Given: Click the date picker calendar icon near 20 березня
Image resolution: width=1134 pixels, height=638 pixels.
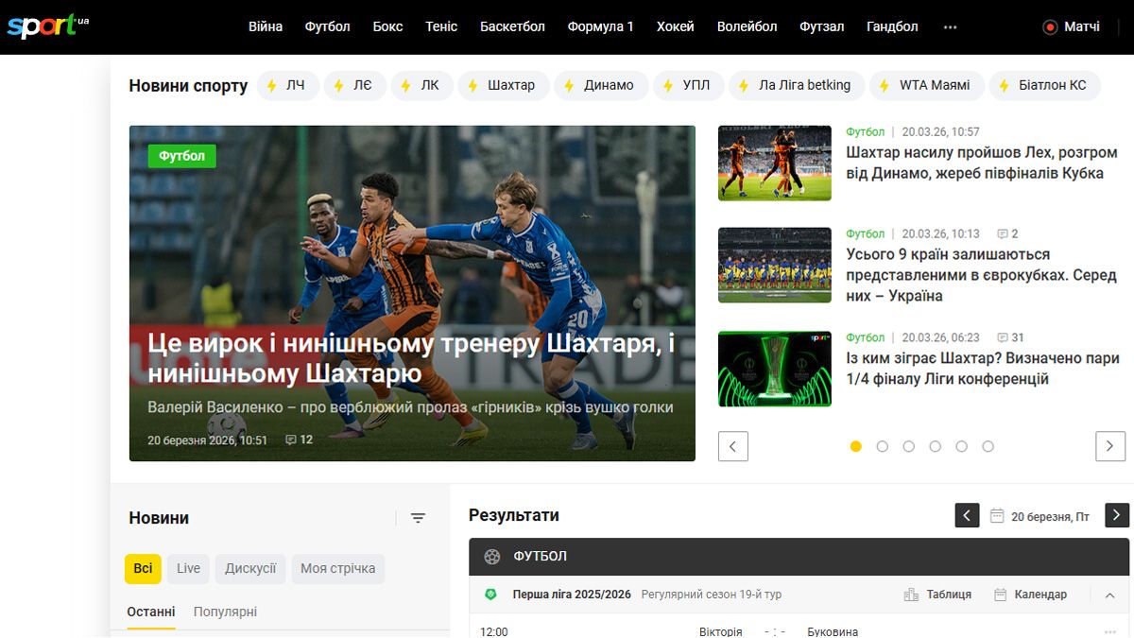Looking at the screenshot, I should click(997, 516).
